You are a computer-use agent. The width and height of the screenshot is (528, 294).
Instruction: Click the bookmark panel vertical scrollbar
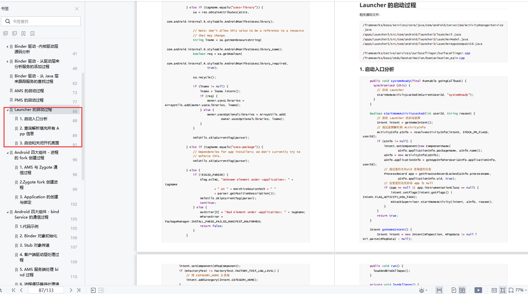point(83,126)
